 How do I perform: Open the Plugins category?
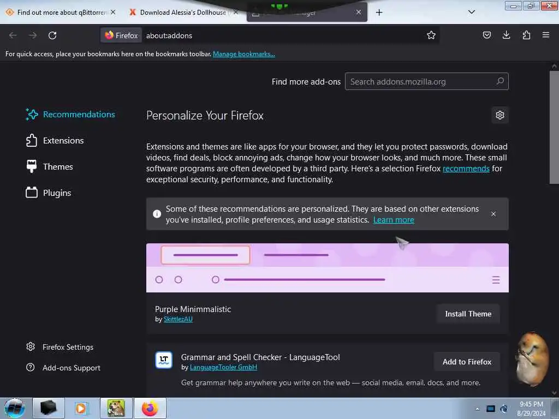click(x=49, y=193)
